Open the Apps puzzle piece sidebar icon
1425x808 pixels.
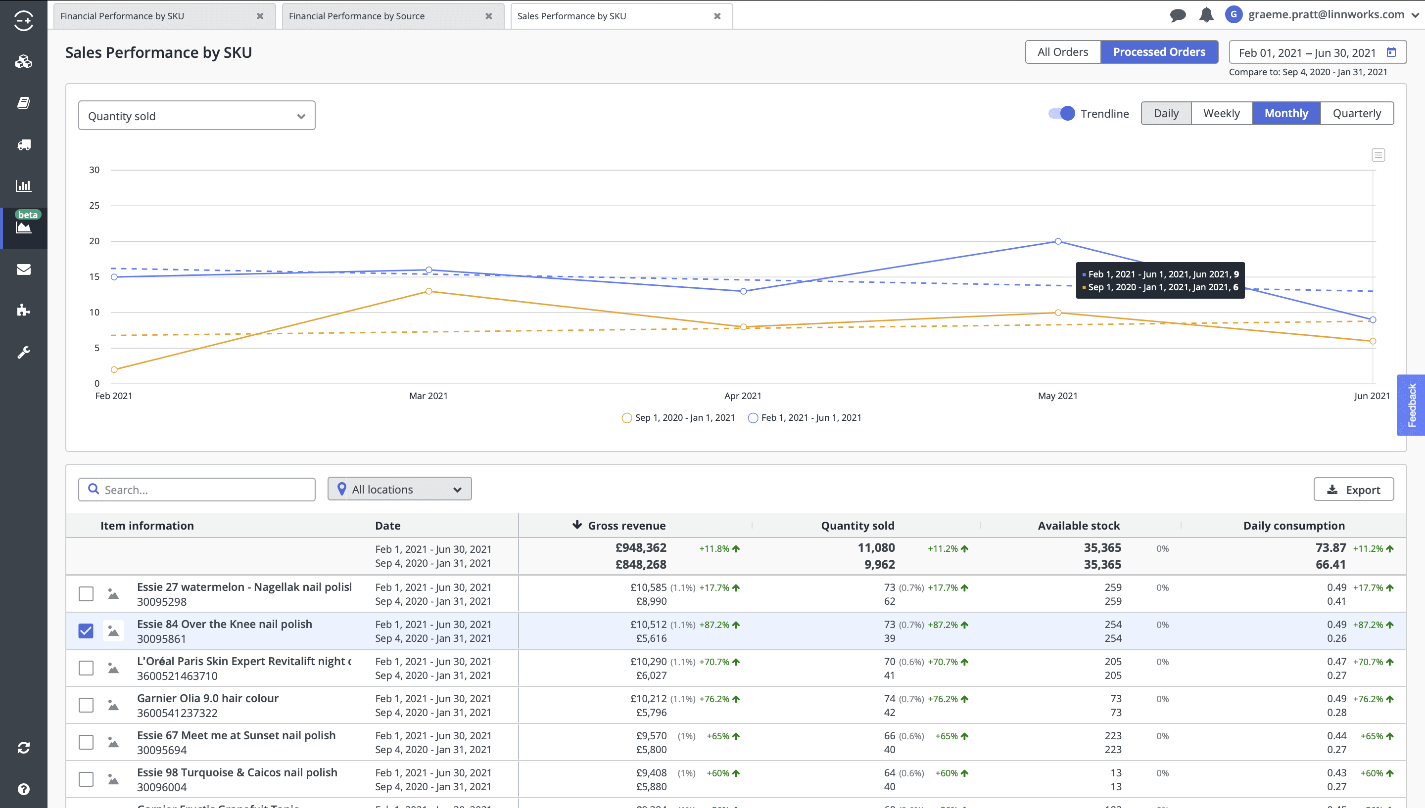click(23, 310)
